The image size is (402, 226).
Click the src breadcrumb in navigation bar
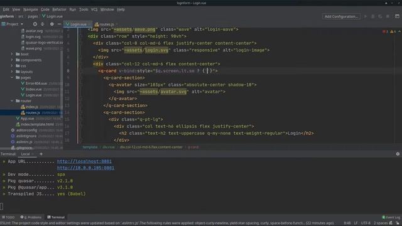[21, 16]
